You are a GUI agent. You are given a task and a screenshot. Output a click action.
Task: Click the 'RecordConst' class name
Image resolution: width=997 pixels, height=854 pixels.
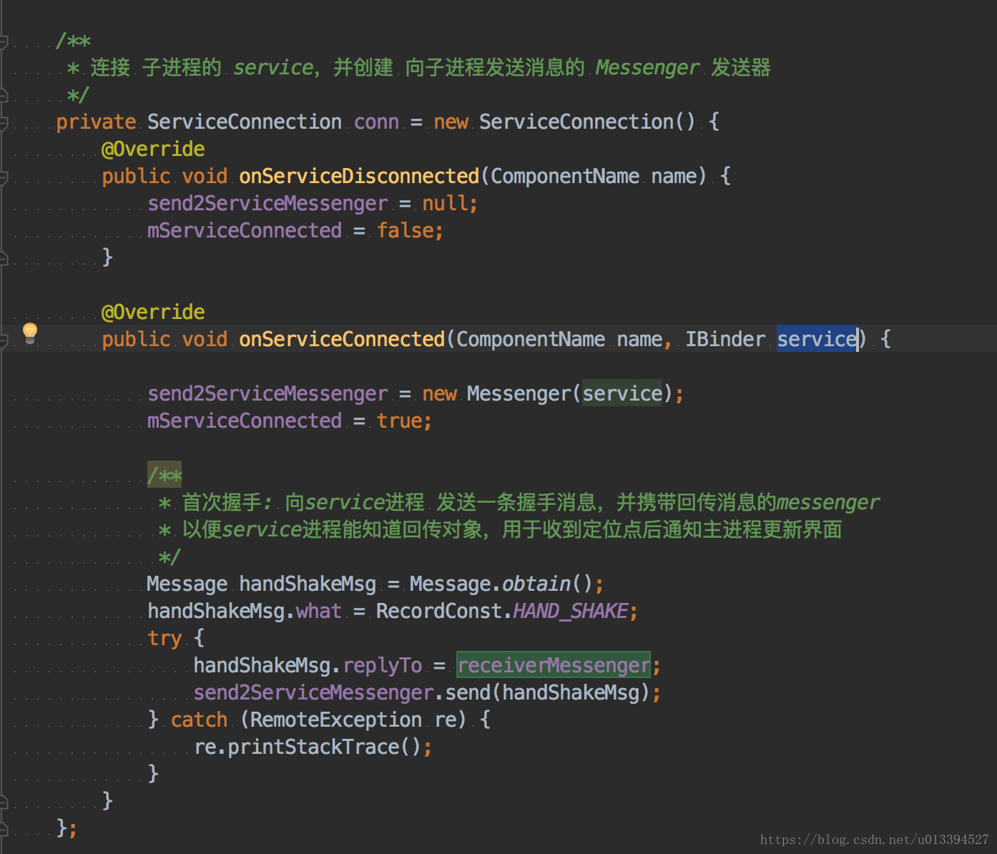(439, 611)
